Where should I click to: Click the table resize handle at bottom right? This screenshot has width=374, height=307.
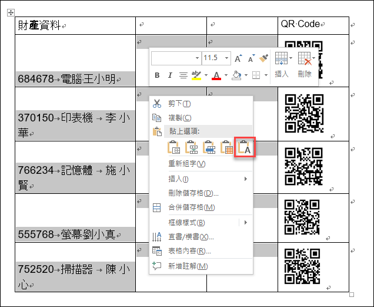(x=352, y=295)
